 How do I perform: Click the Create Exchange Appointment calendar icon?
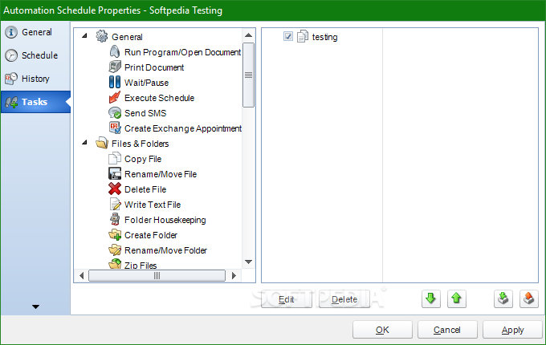pyautogui.click(x=115, y=128)
